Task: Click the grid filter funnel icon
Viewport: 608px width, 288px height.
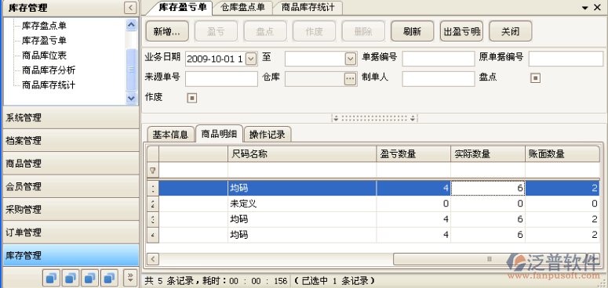Action: click(x=153, y=170)
